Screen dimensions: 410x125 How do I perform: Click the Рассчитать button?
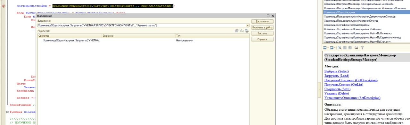262,21
